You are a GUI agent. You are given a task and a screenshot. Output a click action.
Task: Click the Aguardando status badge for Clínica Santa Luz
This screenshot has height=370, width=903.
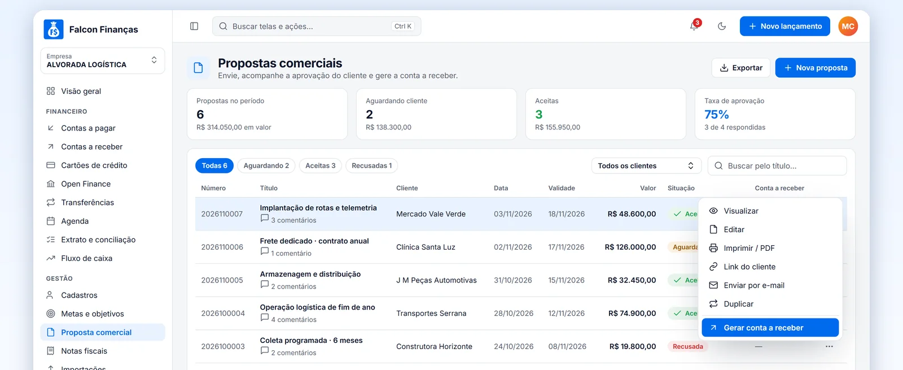click(683, 247)
